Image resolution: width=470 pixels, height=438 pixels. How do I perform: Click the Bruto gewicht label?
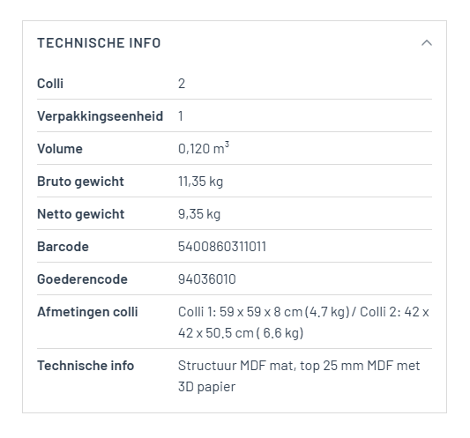point(80,182)
